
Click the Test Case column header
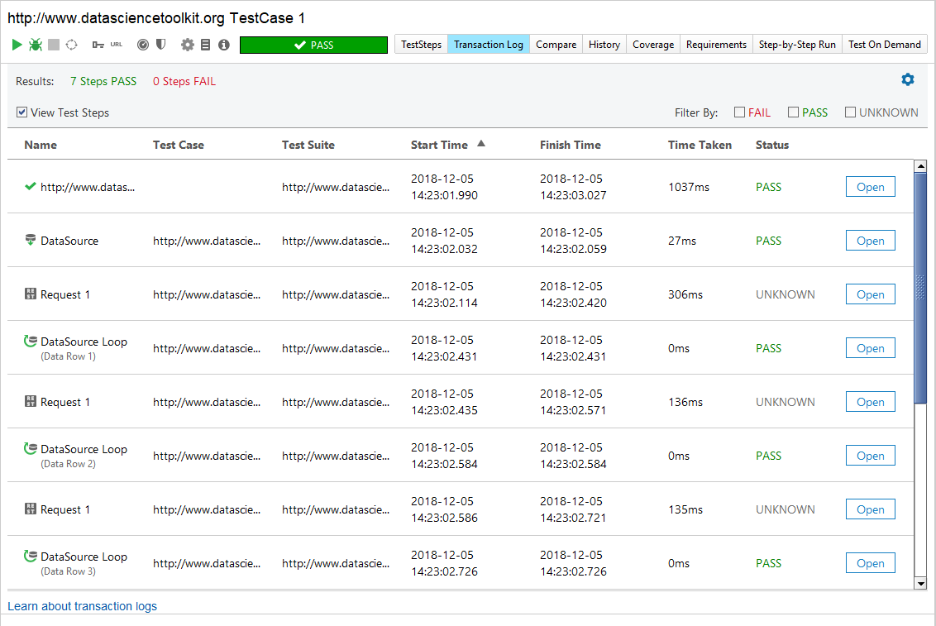click(179, 145)
